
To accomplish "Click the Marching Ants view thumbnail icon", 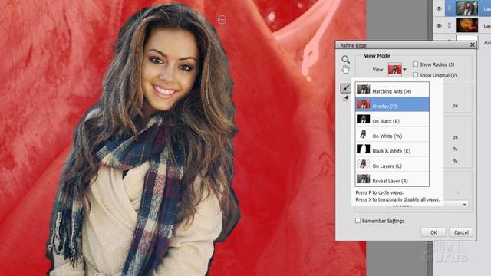I will click(x=363, y=89).
